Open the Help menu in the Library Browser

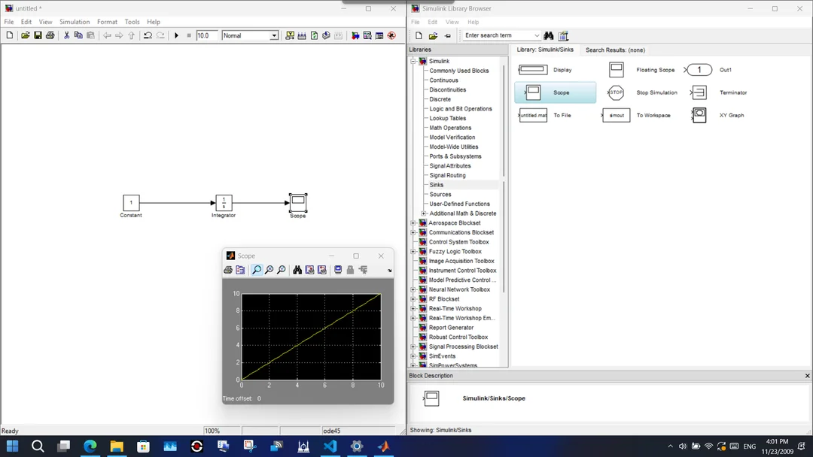[x=473, y=22]
